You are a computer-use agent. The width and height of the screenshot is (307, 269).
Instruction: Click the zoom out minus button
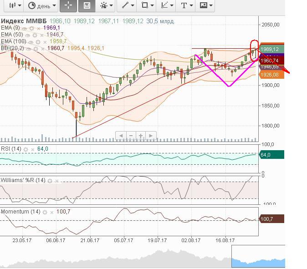(131, 136)
